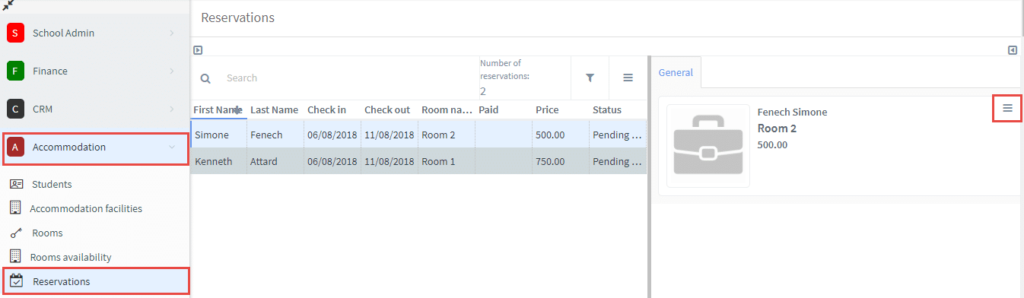Open the CRM module icon
The image size is (1024, 298).
point(15,109)
